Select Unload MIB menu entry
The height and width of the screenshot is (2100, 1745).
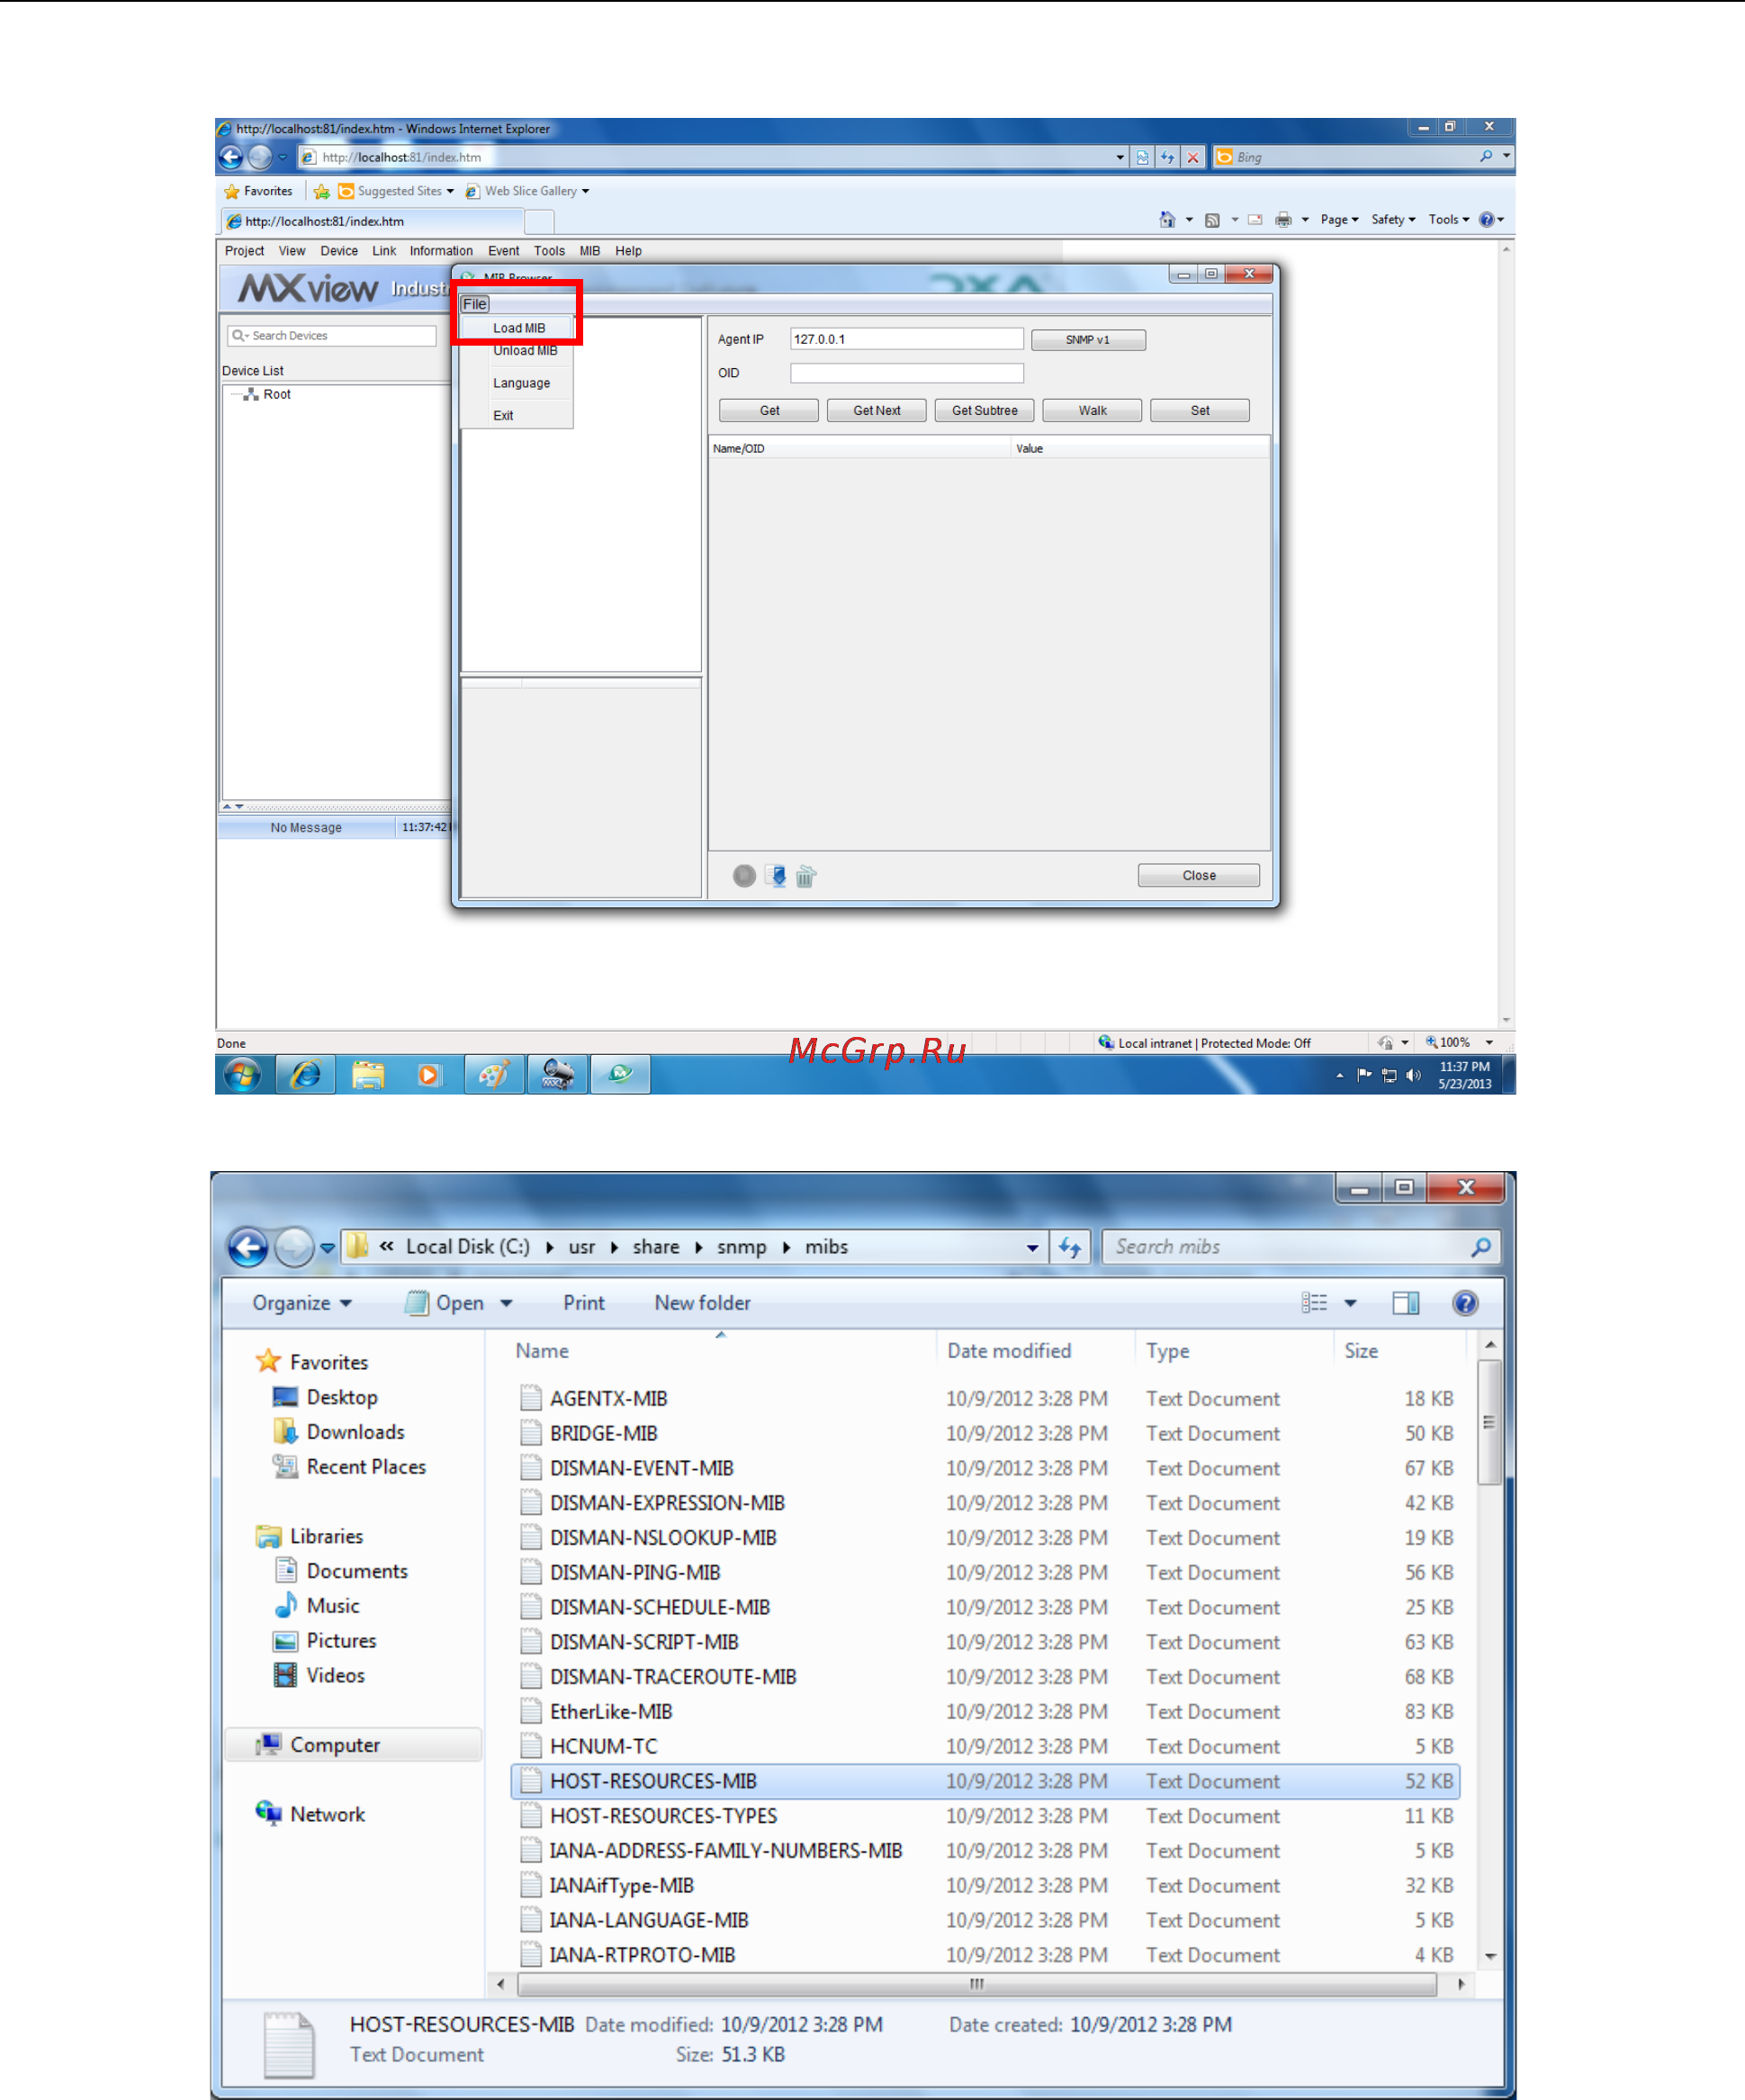point(525,351)
